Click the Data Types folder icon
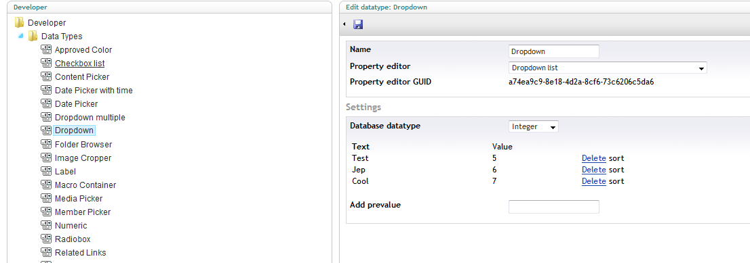This screenshot has width=750, height=263. [x=33, y=36]
